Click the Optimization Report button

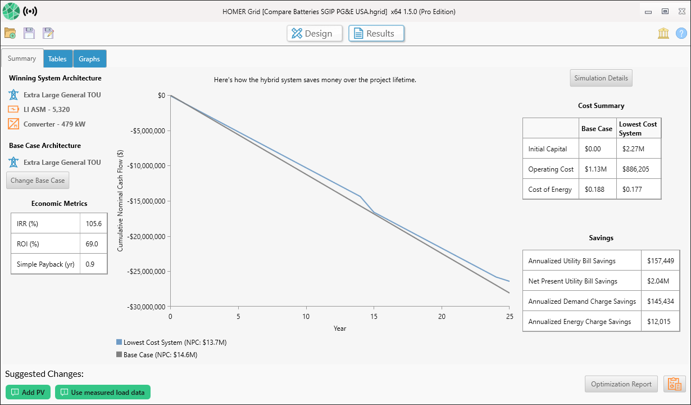[x=621, y=384]
